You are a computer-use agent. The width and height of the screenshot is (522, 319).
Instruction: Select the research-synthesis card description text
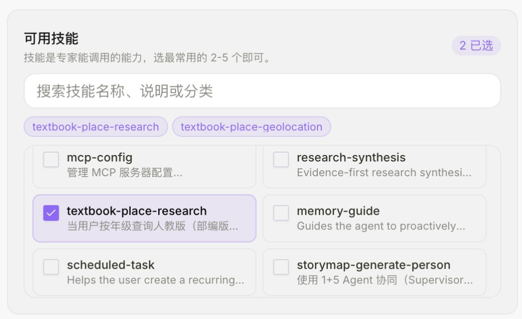tap(384, 173)
